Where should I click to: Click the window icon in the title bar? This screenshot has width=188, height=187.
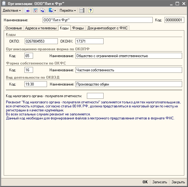(x=4, y=3)
